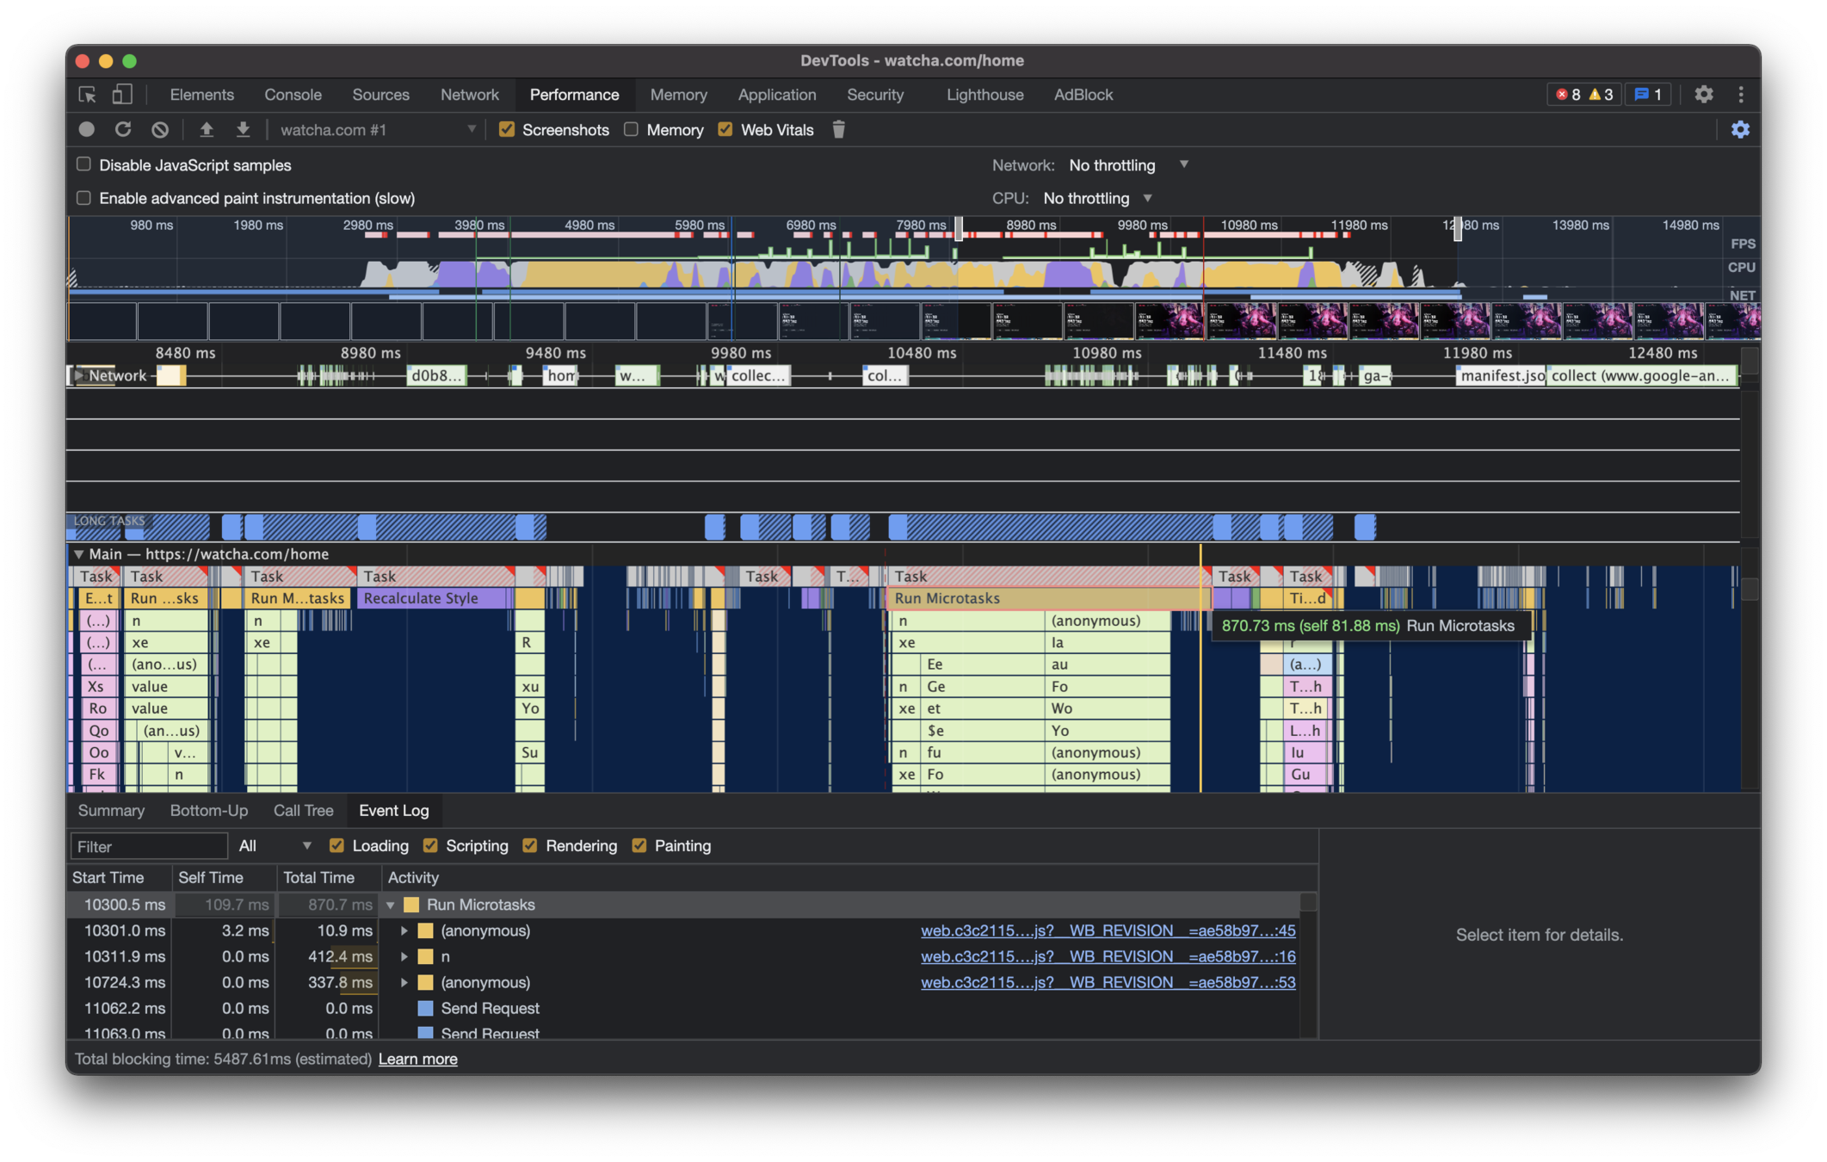Screen dimensions: 1827x1162
Task: Toggle the device toolbar icon
Action: (122, 94)
